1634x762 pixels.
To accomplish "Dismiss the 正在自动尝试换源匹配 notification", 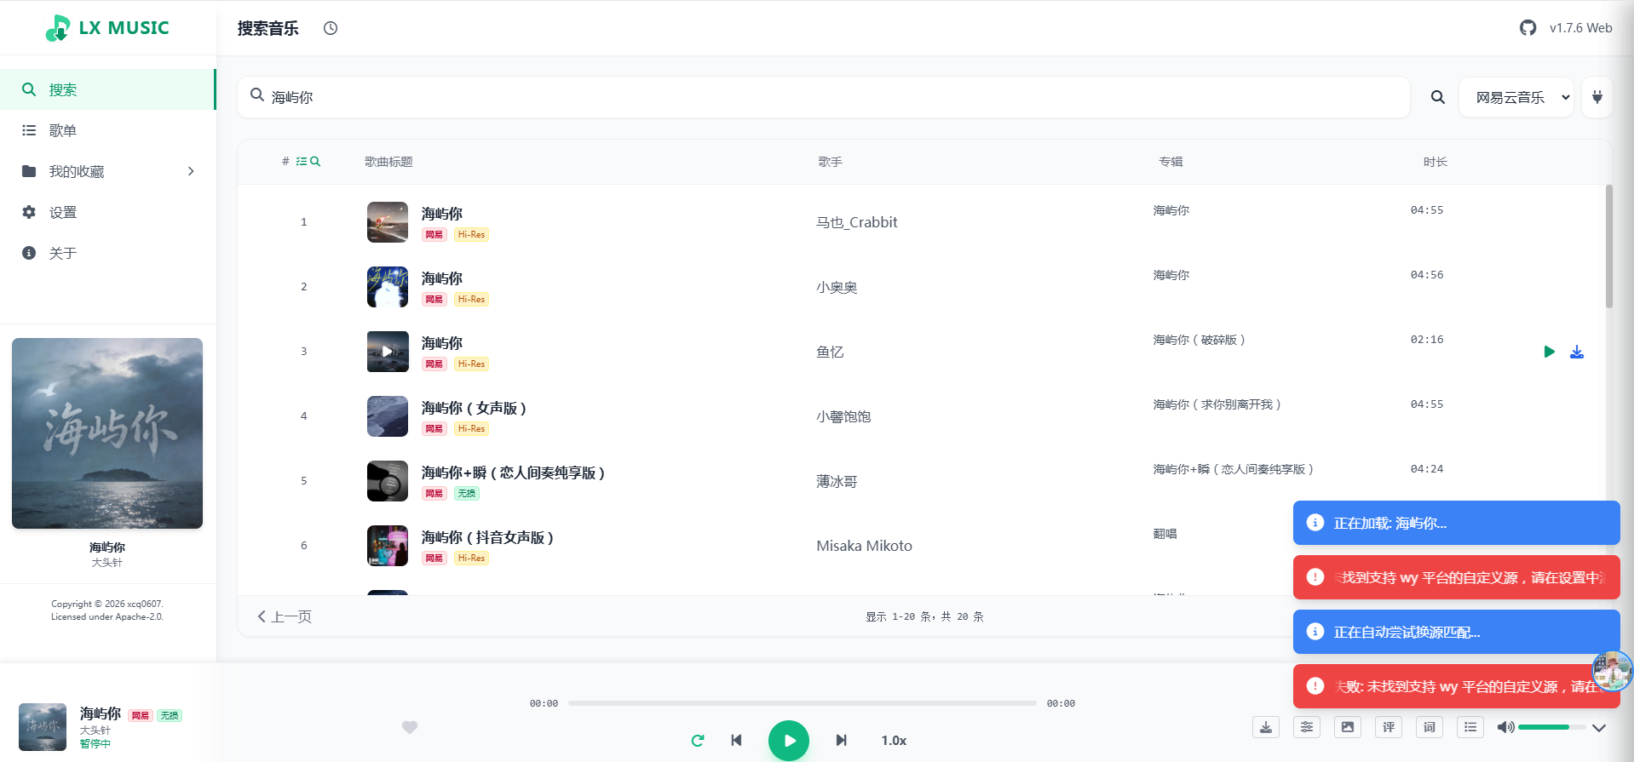I will coord(1457,632).
